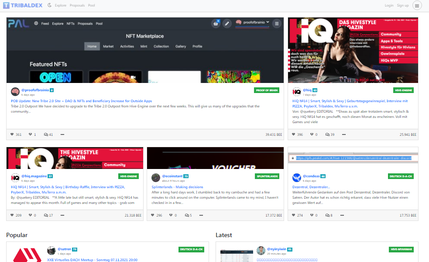This screenshot has height=262, width=429.
Task: Open more options on @condeas post
Action: 342,215
